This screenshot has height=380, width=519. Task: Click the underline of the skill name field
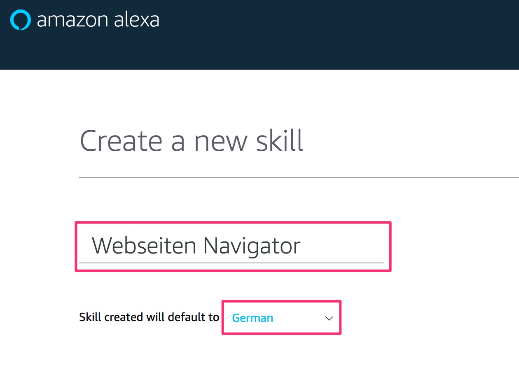231,263
